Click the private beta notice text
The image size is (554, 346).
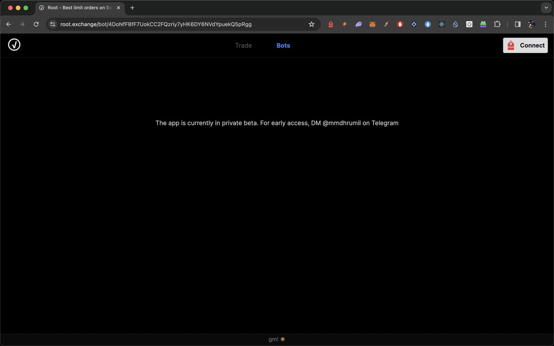coord(277,123)
